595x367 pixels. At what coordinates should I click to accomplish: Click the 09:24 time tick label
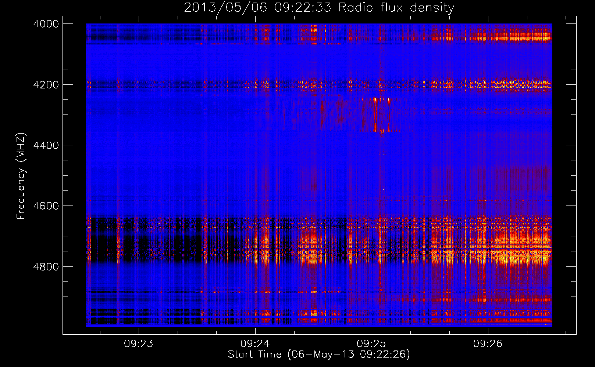coord(255,344)
